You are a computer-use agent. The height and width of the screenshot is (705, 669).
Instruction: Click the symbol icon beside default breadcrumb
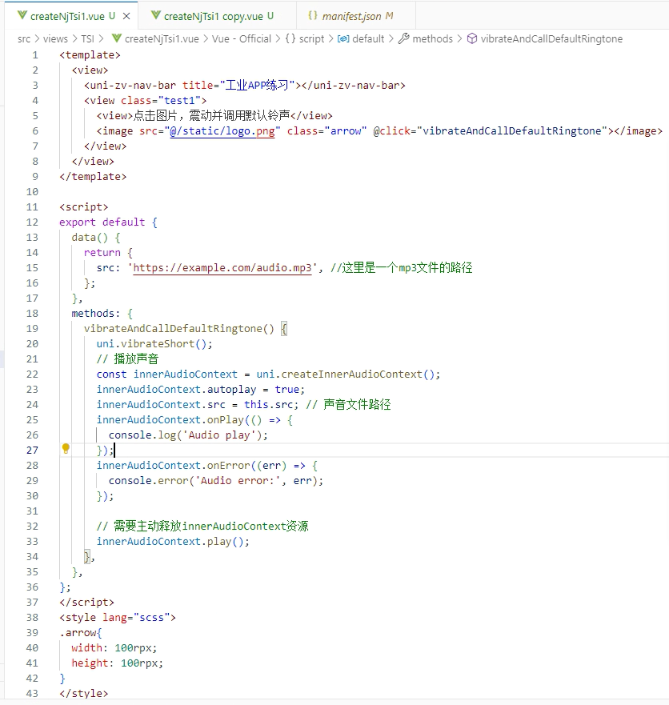click(343, 38)
